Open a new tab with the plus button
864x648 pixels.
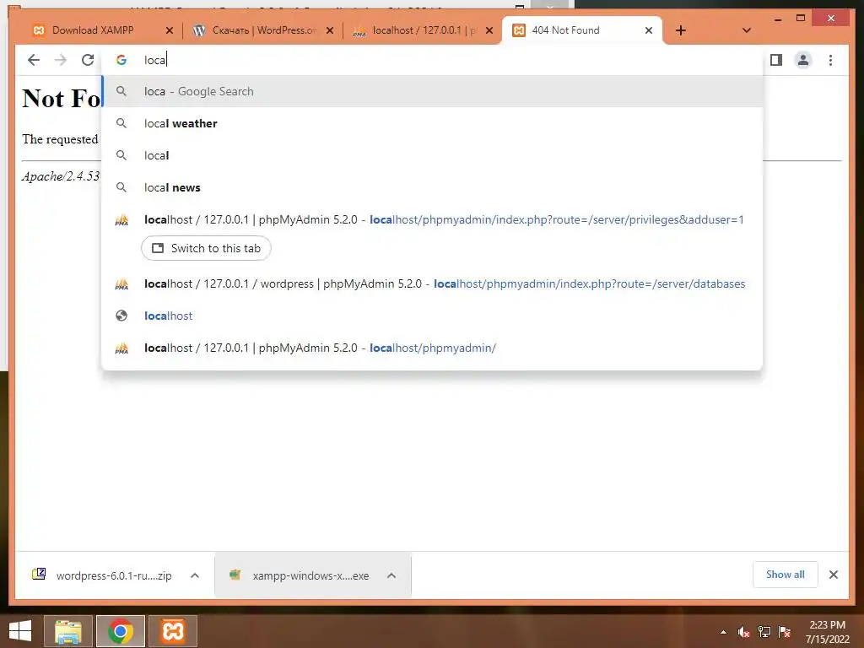(x=681, y=30)
